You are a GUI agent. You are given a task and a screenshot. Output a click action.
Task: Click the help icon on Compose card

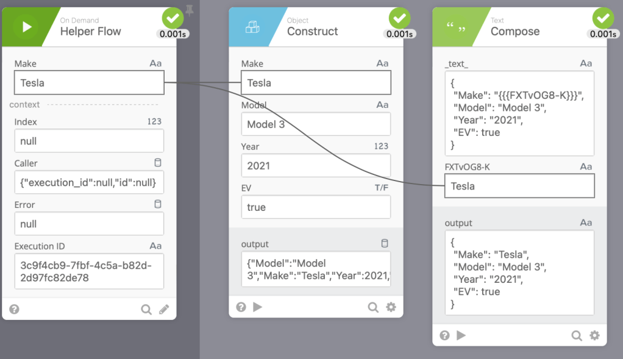tap(445, 335)
